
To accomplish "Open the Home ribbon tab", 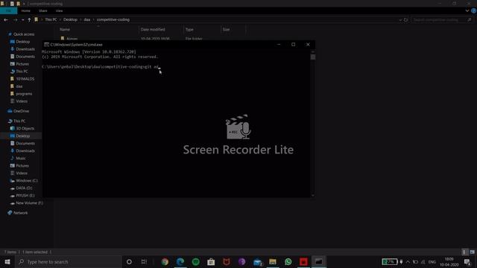I will [26, 11].
